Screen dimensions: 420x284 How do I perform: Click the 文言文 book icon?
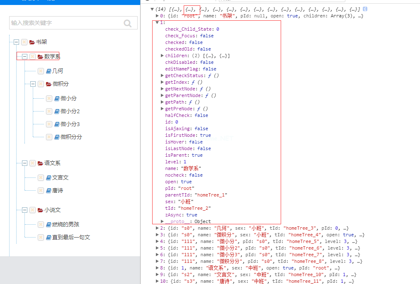[49, 178]
